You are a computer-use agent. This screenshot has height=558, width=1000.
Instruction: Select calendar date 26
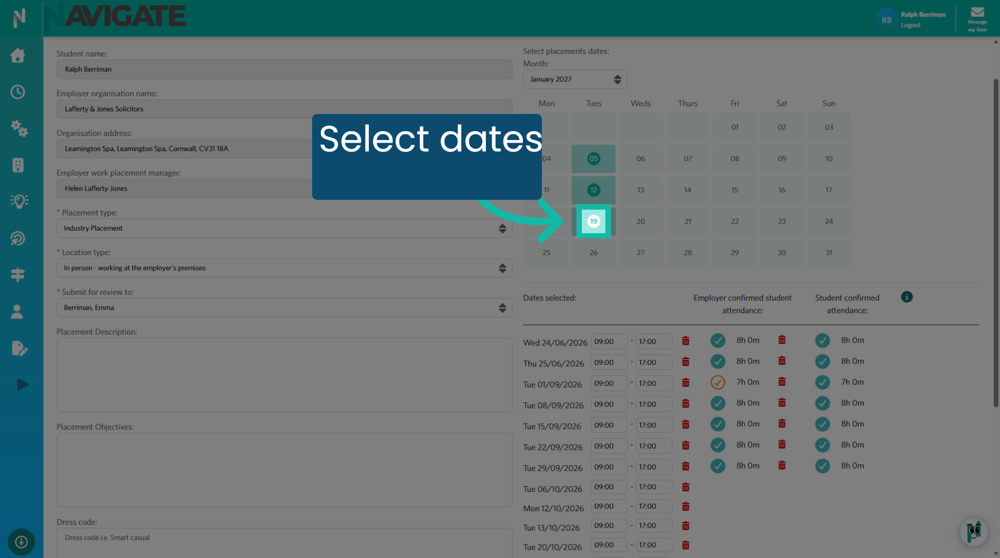pyautogui.click(x=593, y=253)
